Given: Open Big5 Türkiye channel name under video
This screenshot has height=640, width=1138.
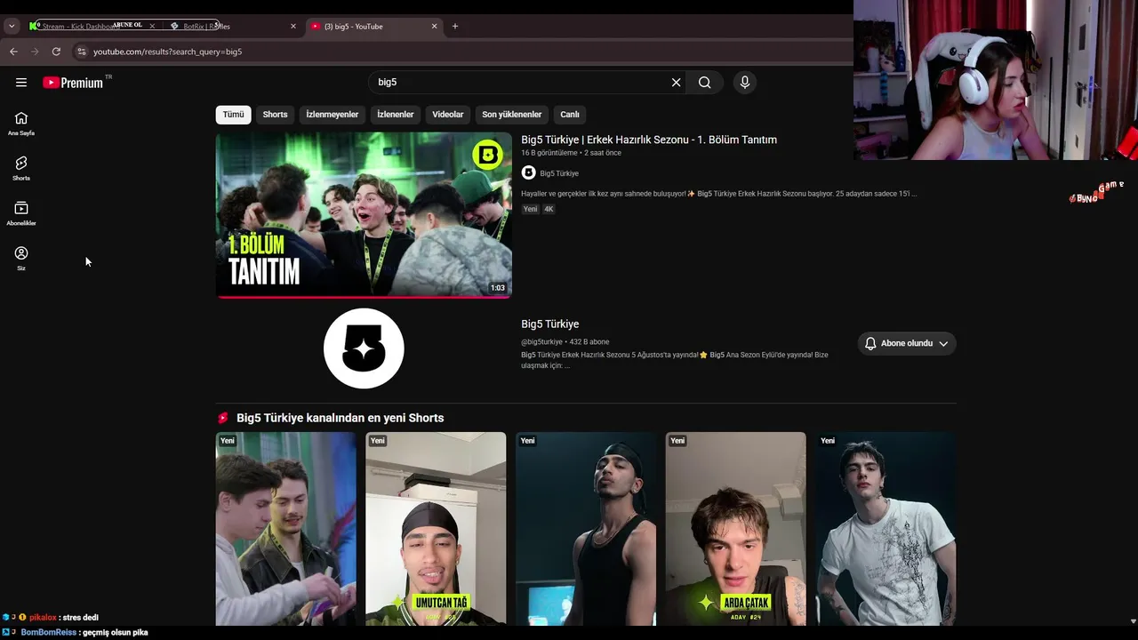Looking at the screenshot, I should 559,173.
